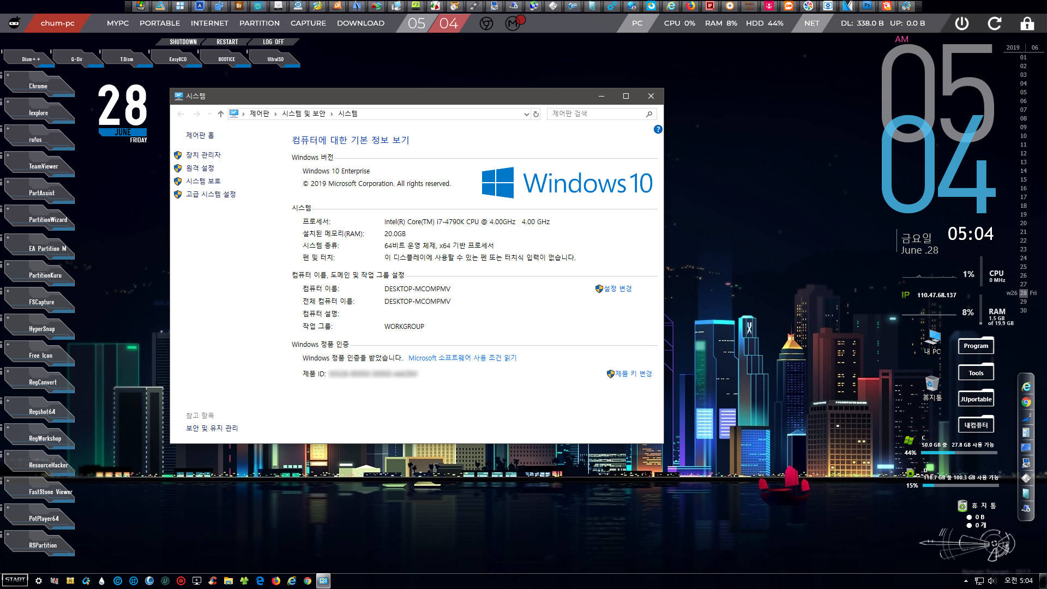This screenshot has height=589, width=1047.
Task: Click the Program button on desktop
Action: (x=976, y=346)
